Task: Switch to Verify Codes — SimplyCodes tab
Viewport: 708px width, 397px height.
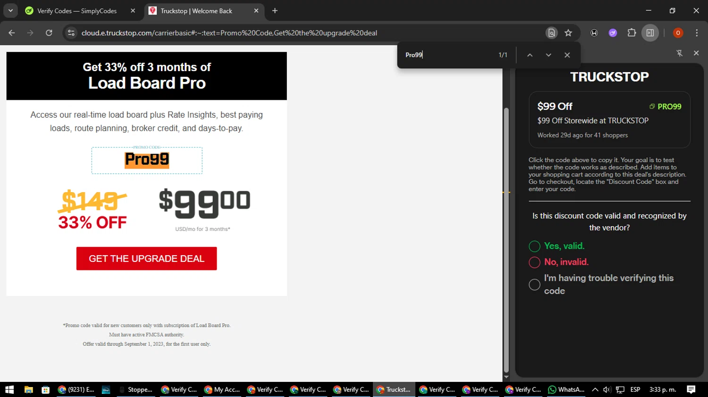Action: [80, 11]
